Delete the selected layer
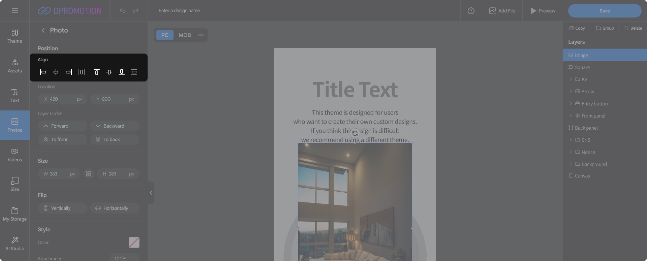The width and height of the screenshot is (647, 261). point(633,28)
